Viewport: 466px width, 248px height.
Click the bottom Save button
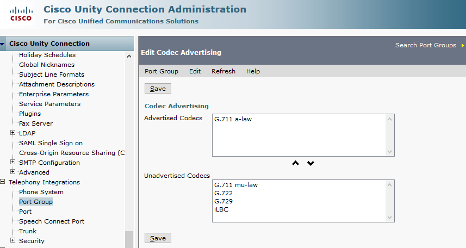pyautogui.click(x=158, y=238)
